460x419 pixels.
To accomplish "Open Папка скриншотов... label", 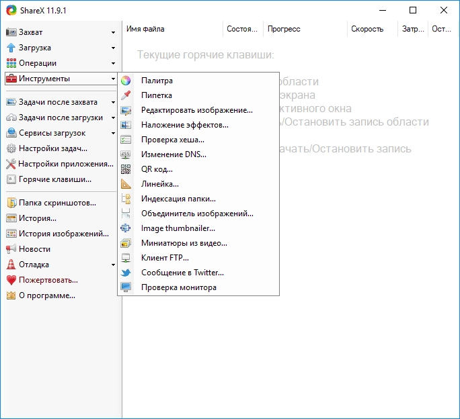I will 58,203.
